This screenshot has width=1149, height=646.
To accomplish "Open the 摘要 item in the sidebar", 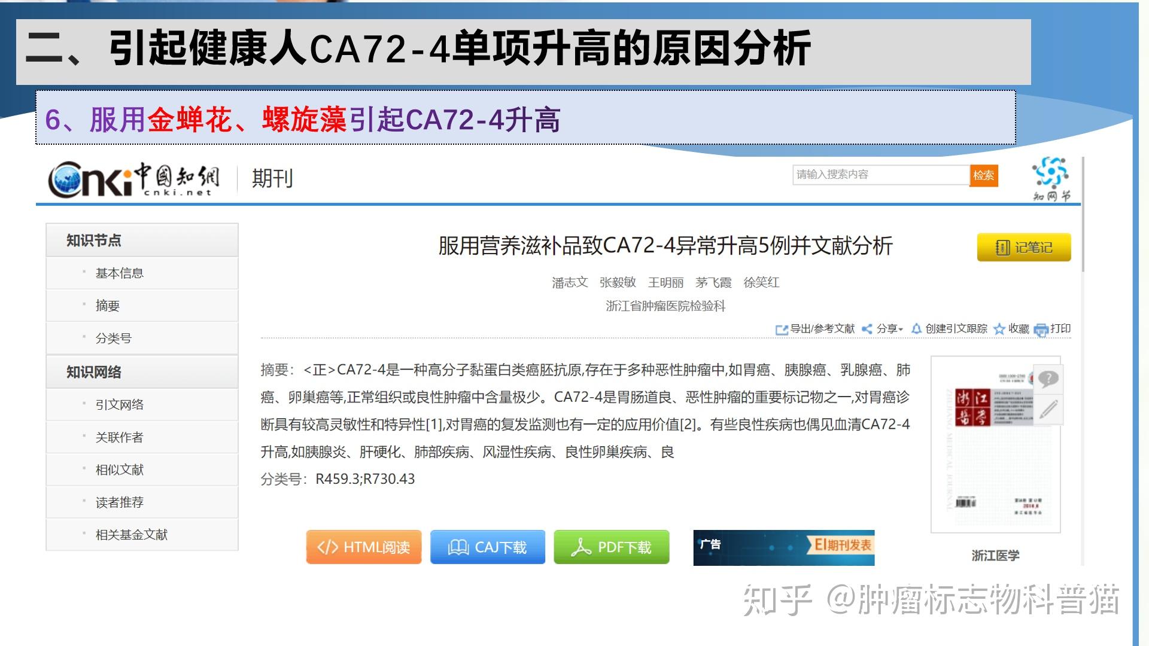I will point(108,305).
